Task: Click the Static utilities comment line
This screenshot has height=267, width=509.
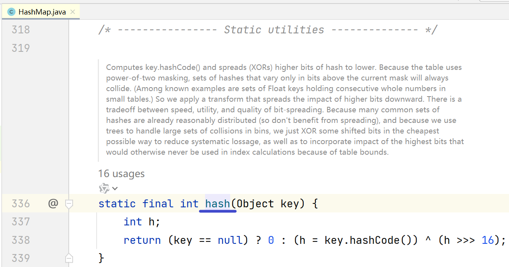Action: 268,30
